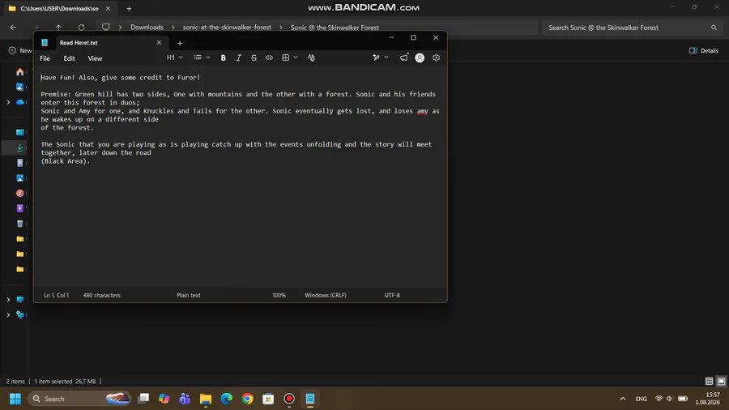Open the View menu in Notepad
This screenshot has height=410, width=729.
[x=95, y=58]
